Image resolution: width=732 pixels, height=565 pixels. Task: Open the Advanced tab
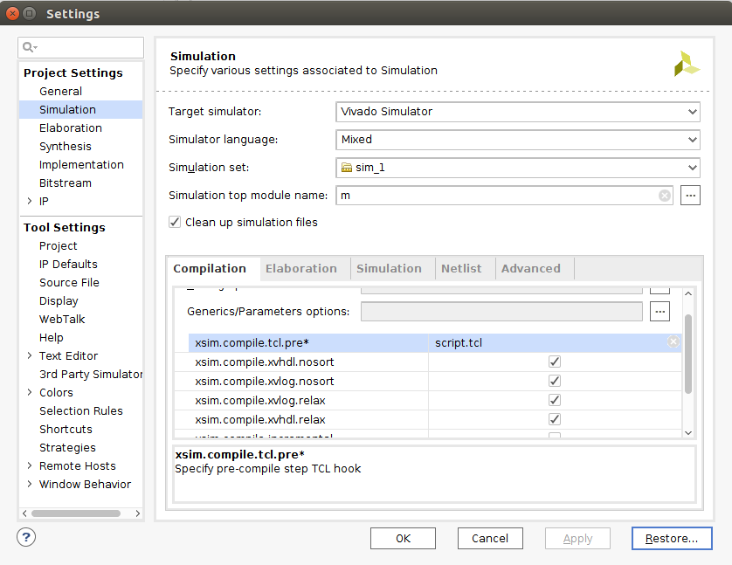coord(530,268)
